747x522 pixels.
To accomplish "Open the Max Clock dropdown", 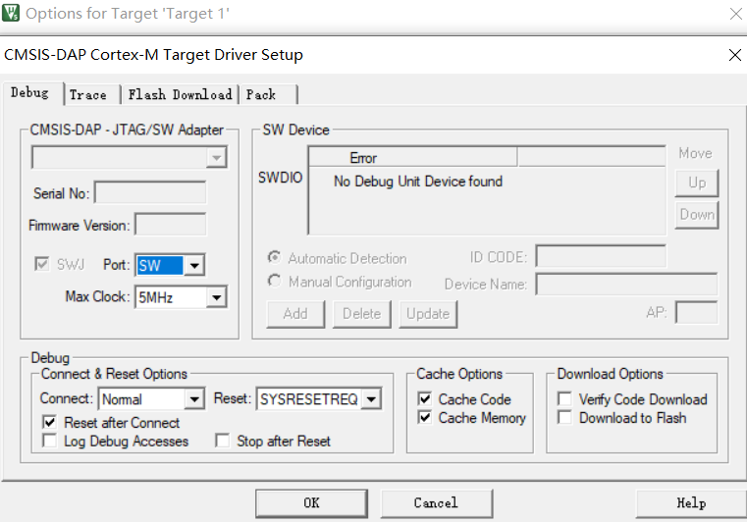I will 217,296.
